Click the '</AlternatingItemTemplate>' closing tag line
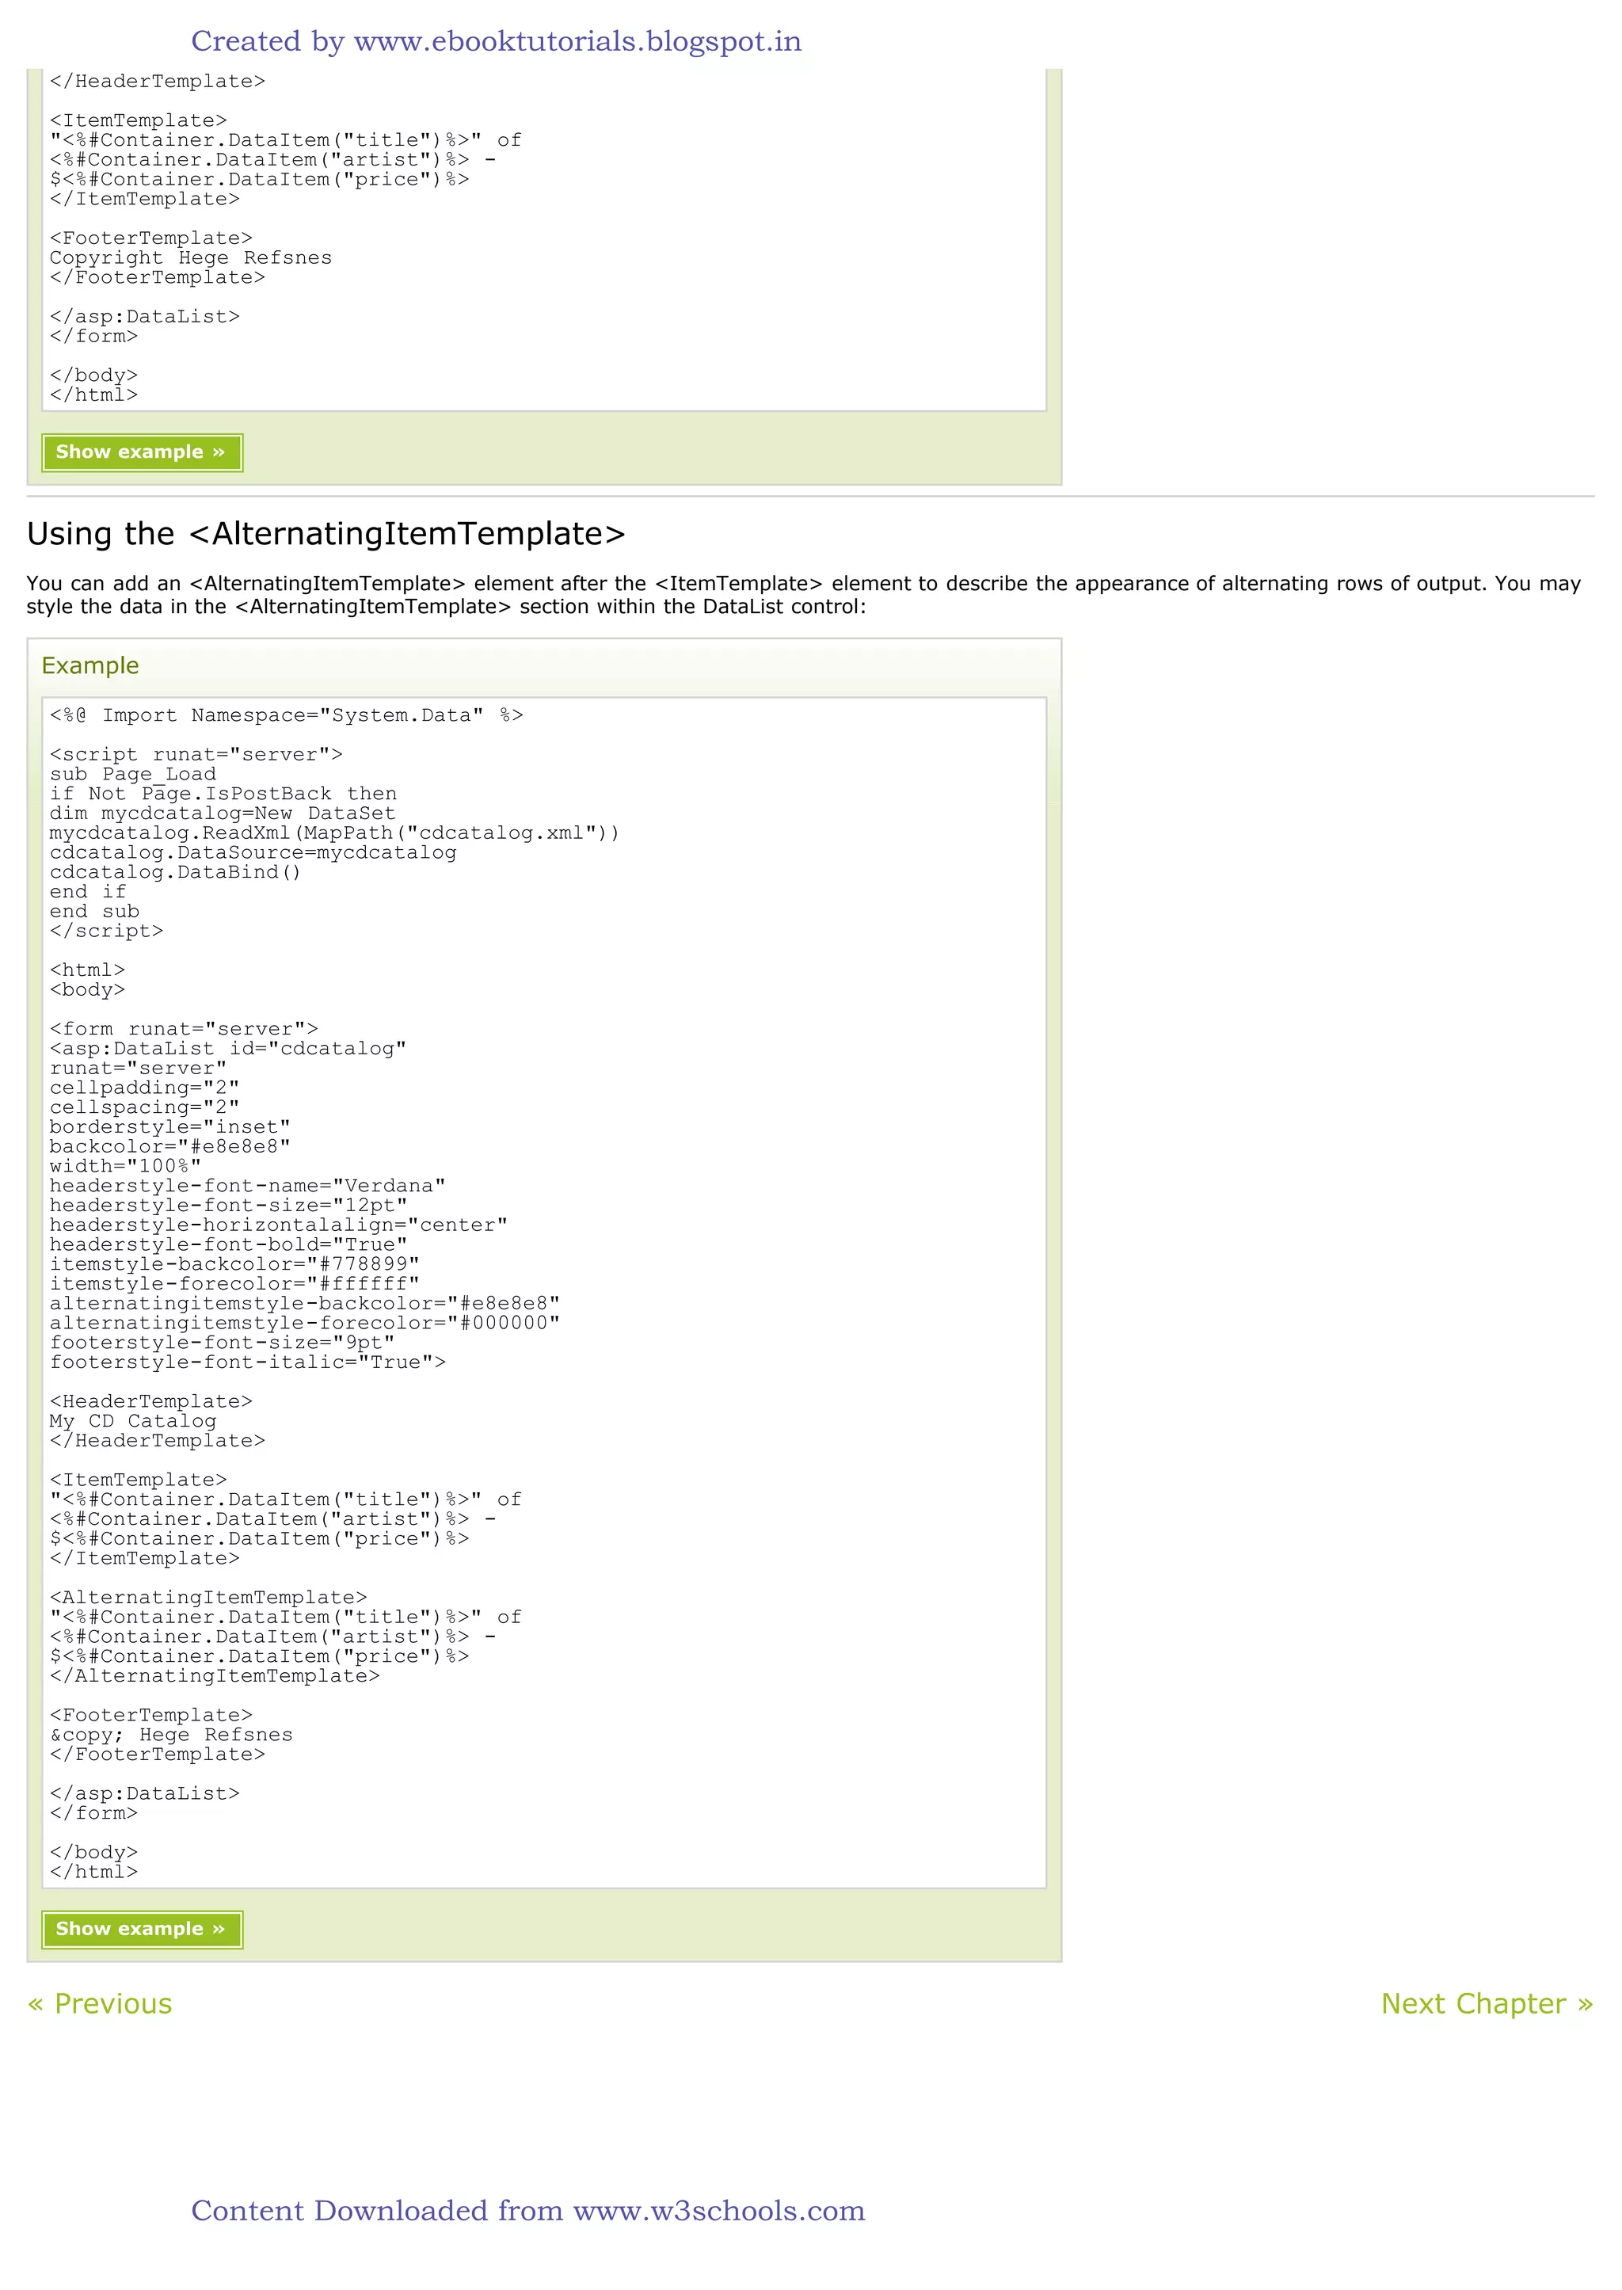 click(215, 1676)
